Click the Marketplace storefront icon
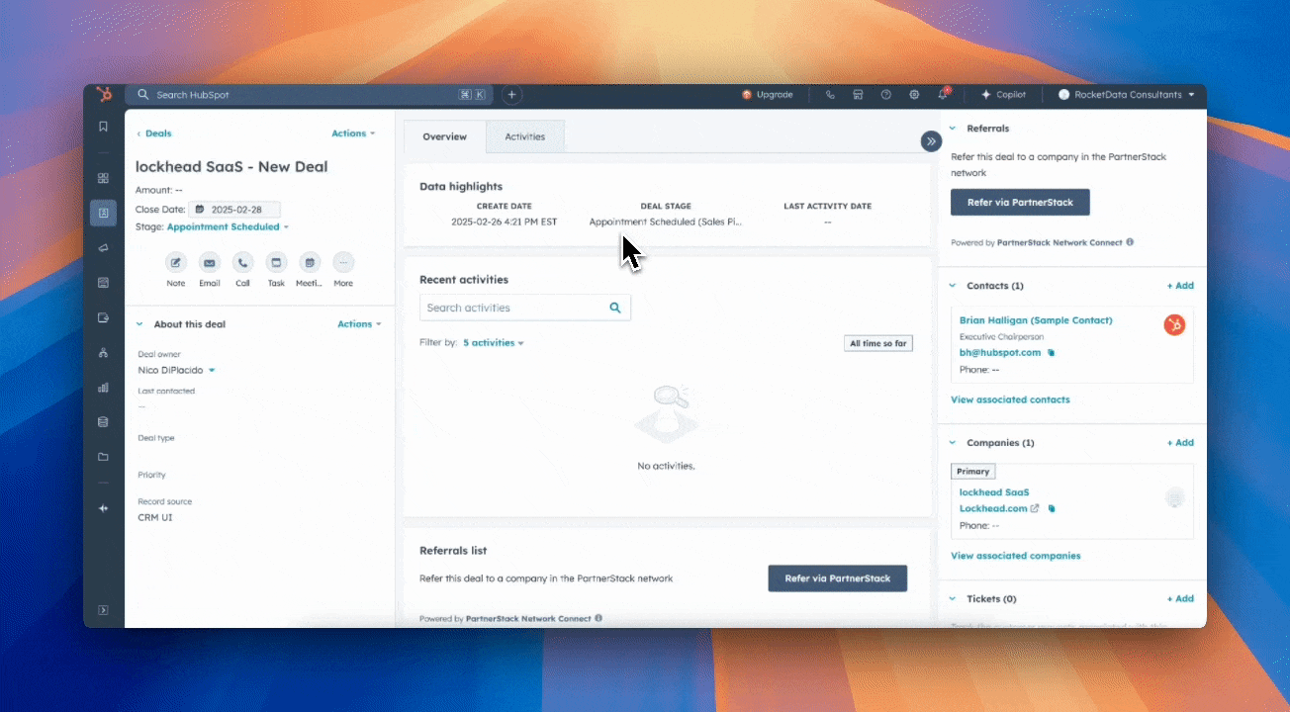 click(x=858, y=95)
